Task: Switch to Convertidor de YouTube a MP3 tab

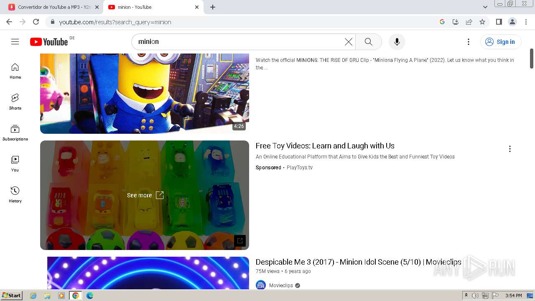Action: [x=50, y=7]
